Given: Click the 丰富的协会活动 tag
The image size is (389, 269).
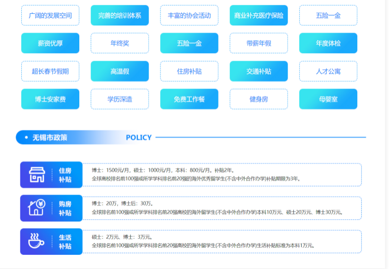Looking at the screenshot, I should [189, 16].
